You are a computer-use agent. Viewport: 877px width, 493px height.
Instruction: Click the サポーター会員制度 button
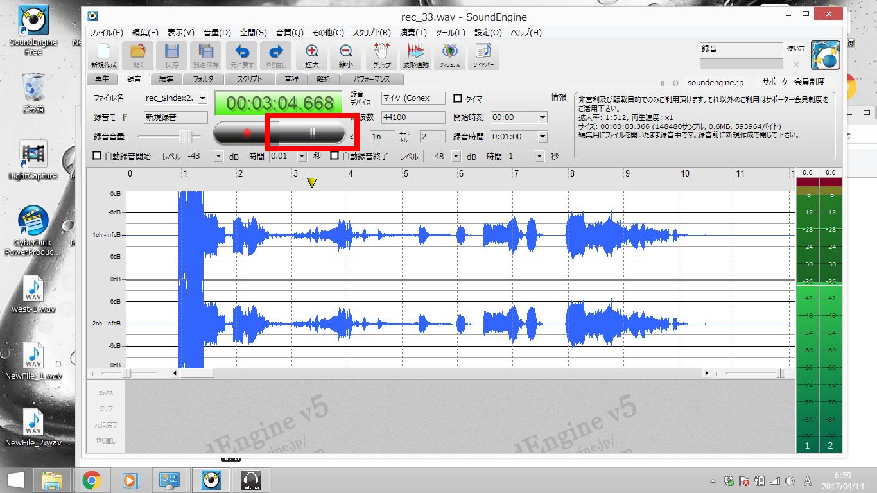[794, 82]
